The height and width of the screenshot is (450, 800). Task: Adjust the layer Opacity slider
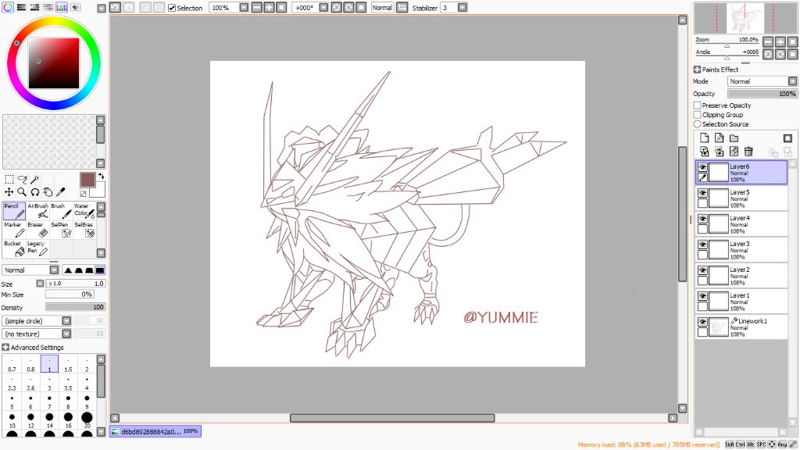pyautogui.click(x=762, y=94)
